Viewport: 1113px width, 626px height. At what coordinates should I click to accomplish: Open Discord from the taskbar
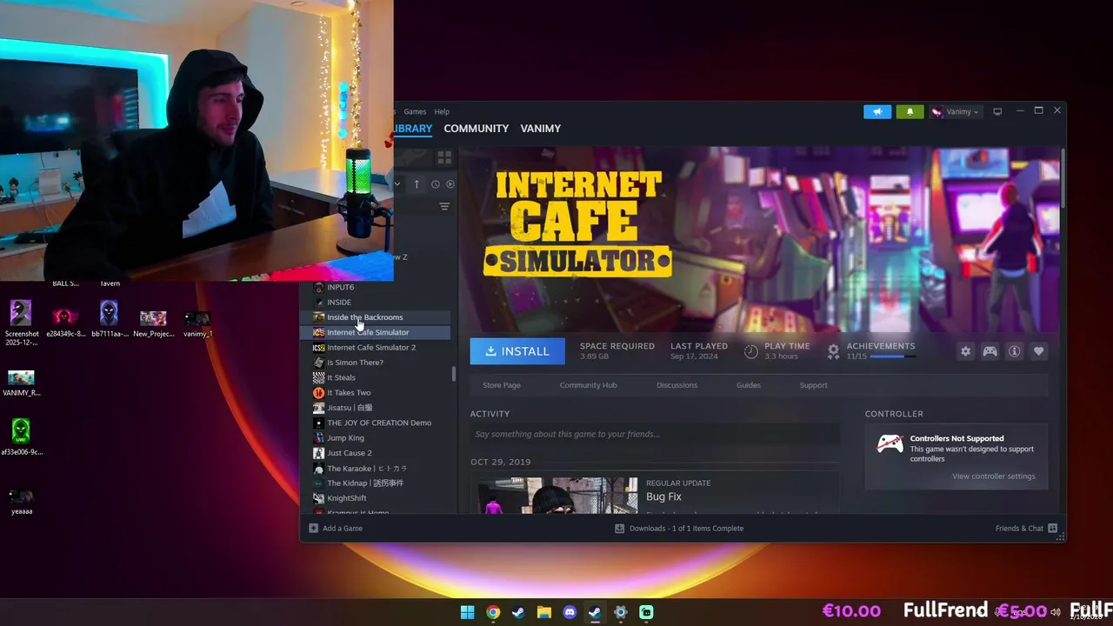pyautogui.click(x=570, y=612)
